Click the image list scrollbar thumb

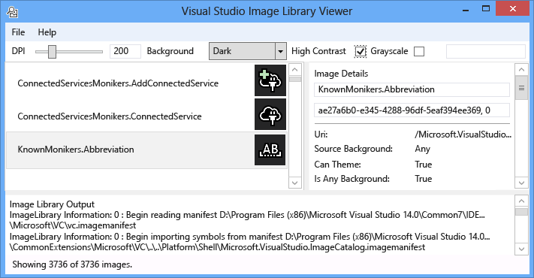(295, 79)
